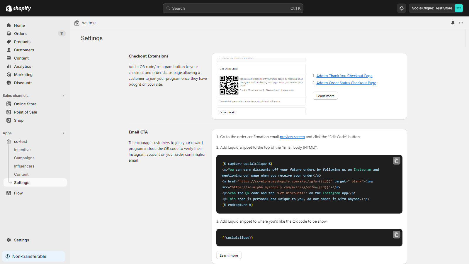
Task: Click the STS store avatar
Action: (x=459, y=8)
